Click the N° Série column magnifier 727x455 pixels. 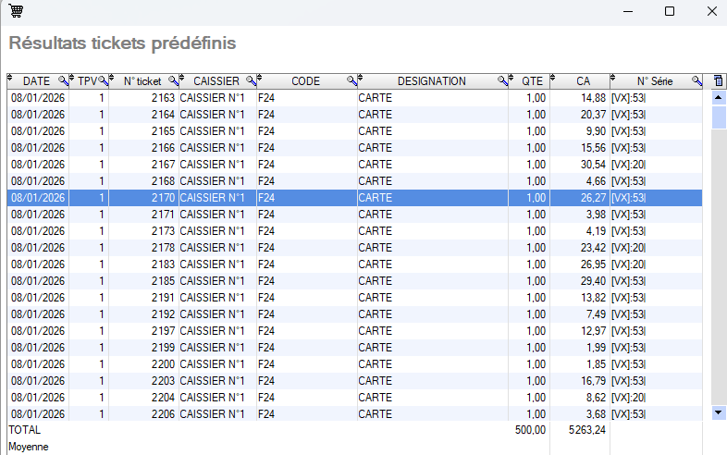[696, 81]
